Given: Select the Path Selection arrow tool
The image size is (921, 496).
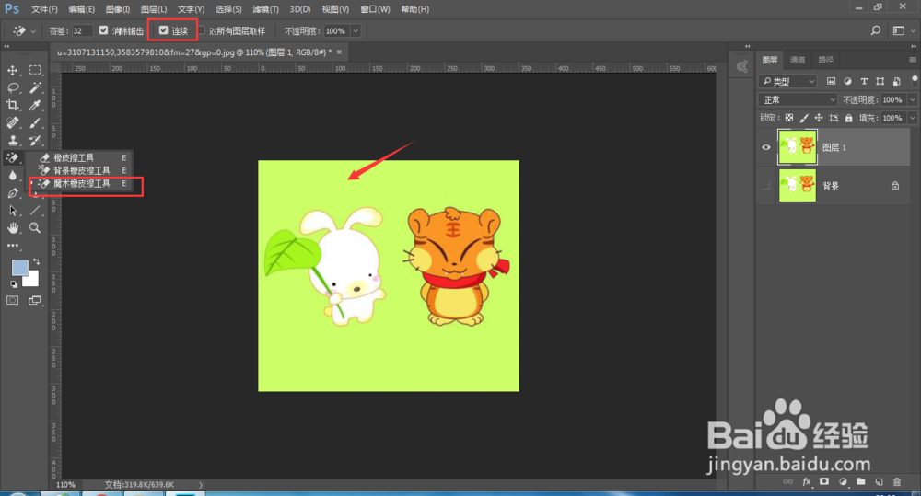Looking at the screenshot, I should click(12, 211).
